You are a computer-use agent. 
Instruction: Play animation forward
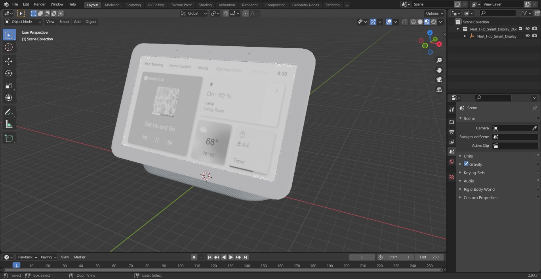231,257
